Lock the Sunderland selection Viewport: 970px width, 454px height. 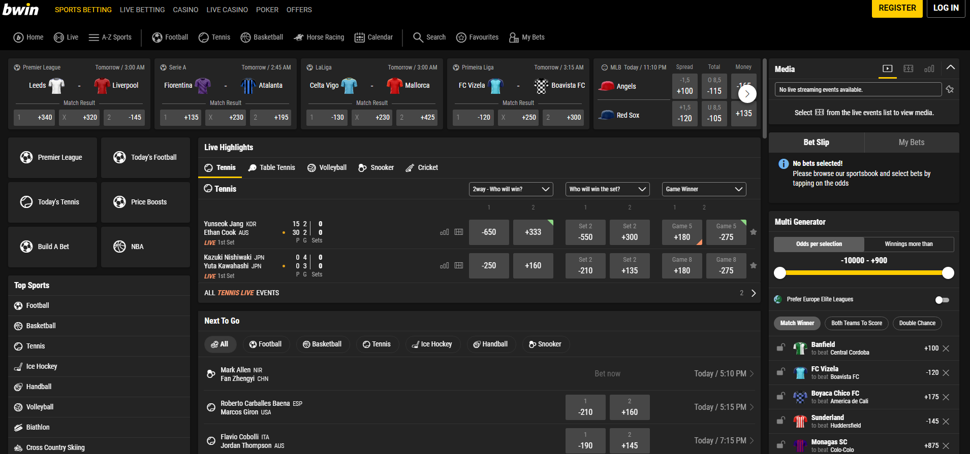[780, 421]
